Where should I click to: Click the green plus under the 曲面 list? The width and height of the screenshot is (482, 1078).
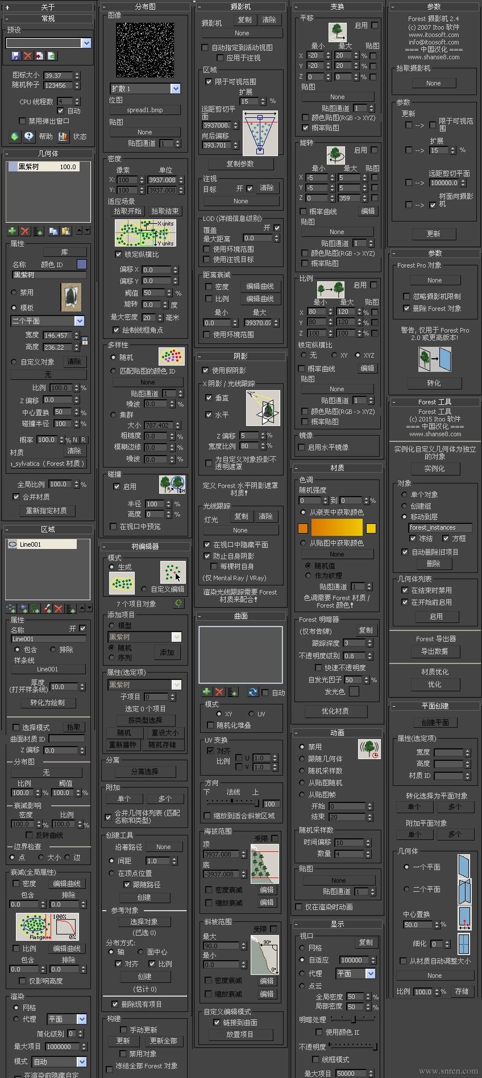click(x=206, y=692)
